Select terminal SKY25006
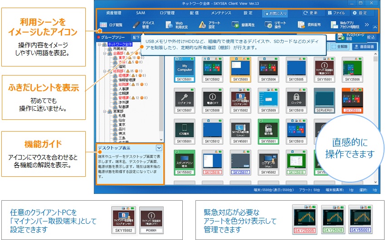Image resolution: width=385 pixels, height=240 pixels. point(352,70)
